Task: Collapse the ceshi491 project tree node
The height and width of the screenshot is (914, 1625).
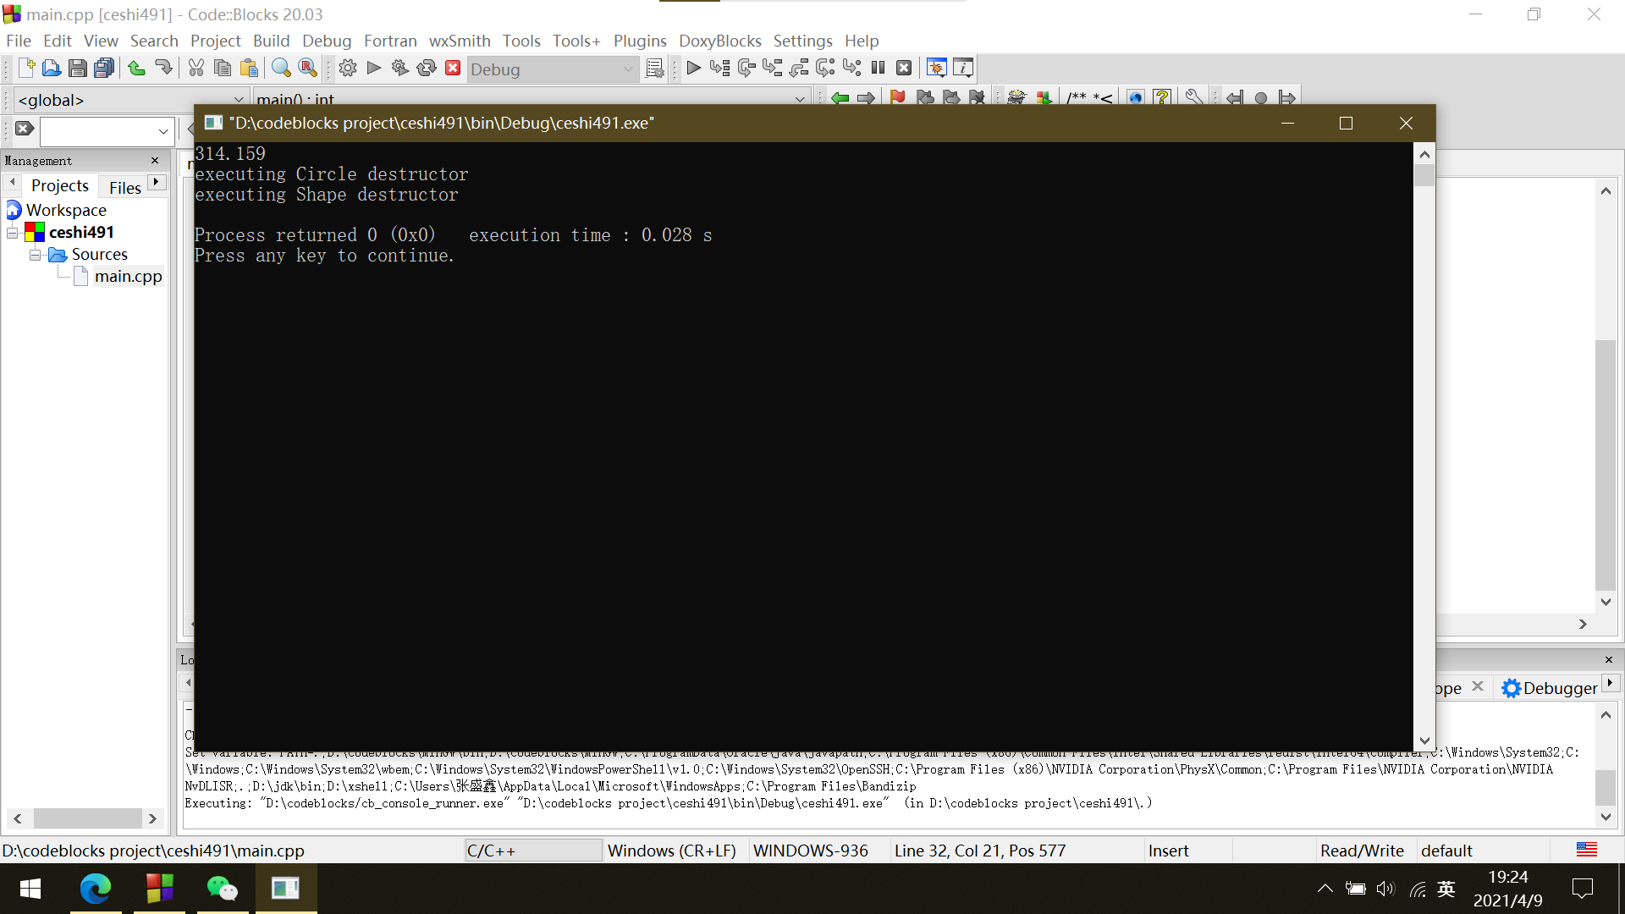Action: 13,233
